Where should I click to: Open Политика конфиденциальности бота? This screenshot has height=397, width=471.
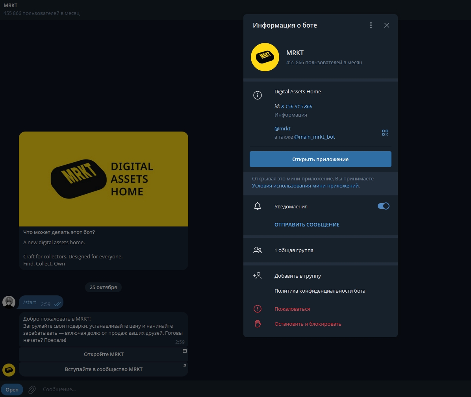[320, 291]
